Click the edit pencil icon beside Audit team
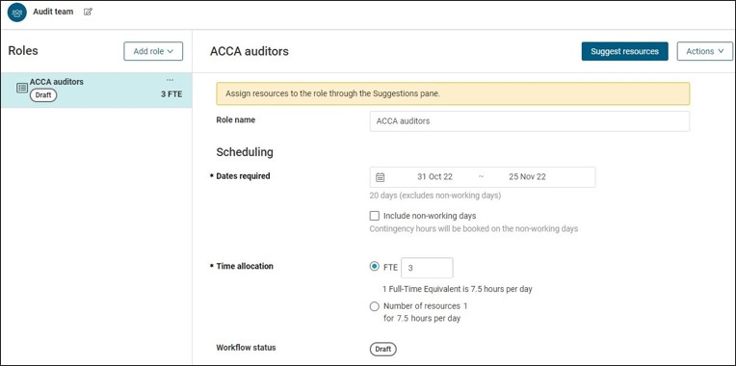736x366 pixels. pos(88,13)
